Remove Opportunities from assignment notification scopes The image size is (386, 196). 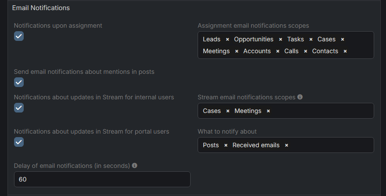pyautogui.click(x=281, y=40)
